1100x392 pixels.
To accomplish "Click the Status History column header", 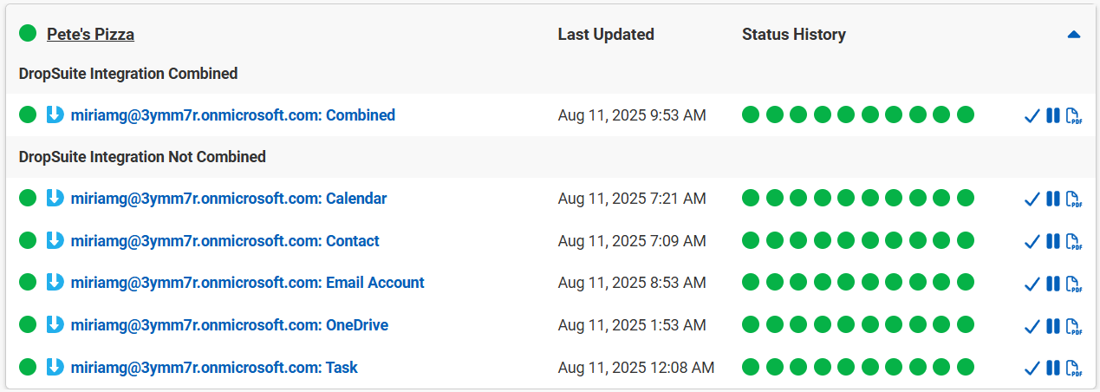I will (x=793, y=35).
